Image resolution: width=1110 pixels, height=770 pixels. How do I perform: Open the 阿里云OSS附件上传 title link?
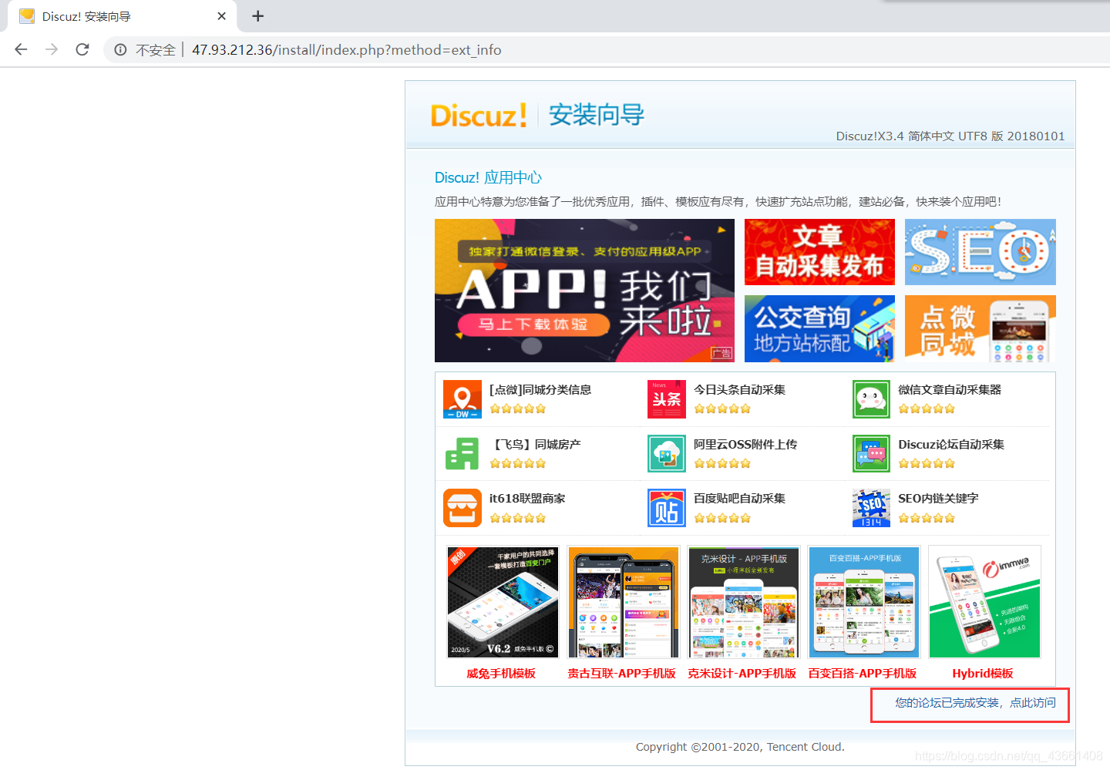745,445
